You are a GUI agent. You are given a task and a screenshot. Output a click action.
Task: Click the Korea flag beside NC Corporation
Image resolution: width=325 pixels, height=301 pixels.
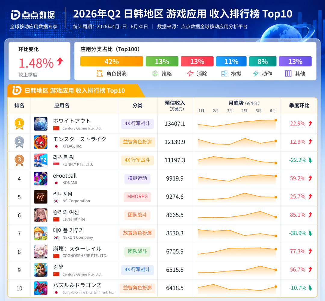(56, 201)
